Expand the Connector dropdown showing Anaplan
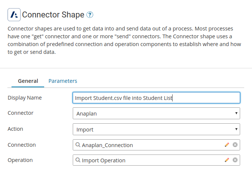The width and height of the screenshot is (252, 169). pyautogui.click(x=156, y=113)
